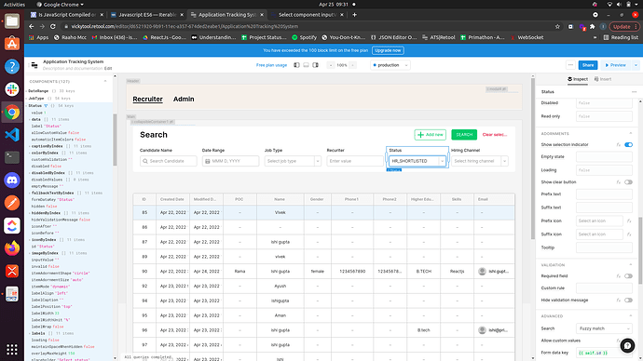The image size is (643, 361).
Task: Collapse the Adornments section
Action: click(x=630, y=134)
